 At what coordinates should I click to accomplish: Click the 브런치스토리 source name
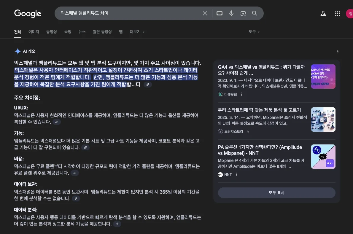[234, 131]
